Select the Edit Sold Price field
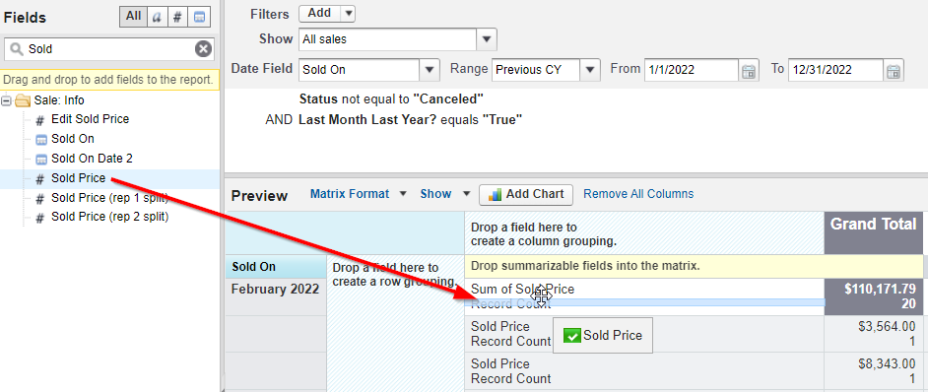The image size is (928, 392). point(90,119)
